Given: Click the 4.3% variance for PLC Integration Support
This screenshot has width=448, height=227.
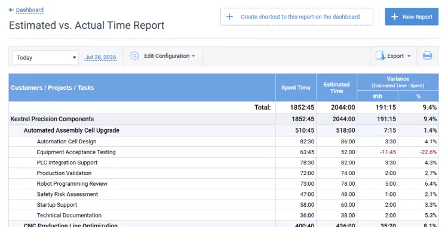Looking at the screenshot, I should (431, 162).
